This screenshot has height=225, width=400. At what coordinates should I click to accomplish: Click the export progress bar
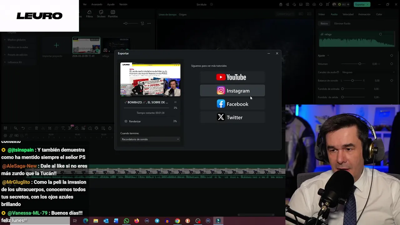pyautogui.click(x=147, y=108)
